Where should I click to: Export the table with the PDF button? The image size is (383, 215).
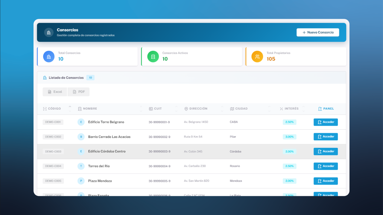[78, 92]
